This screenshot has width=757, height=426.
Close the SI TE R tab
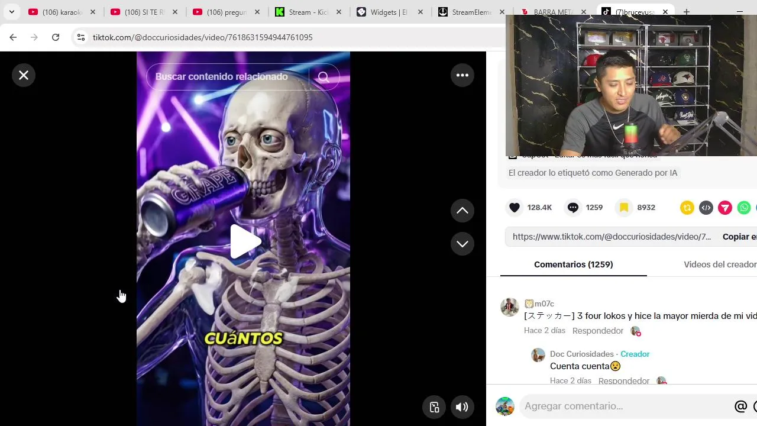(x=175, y=12)
